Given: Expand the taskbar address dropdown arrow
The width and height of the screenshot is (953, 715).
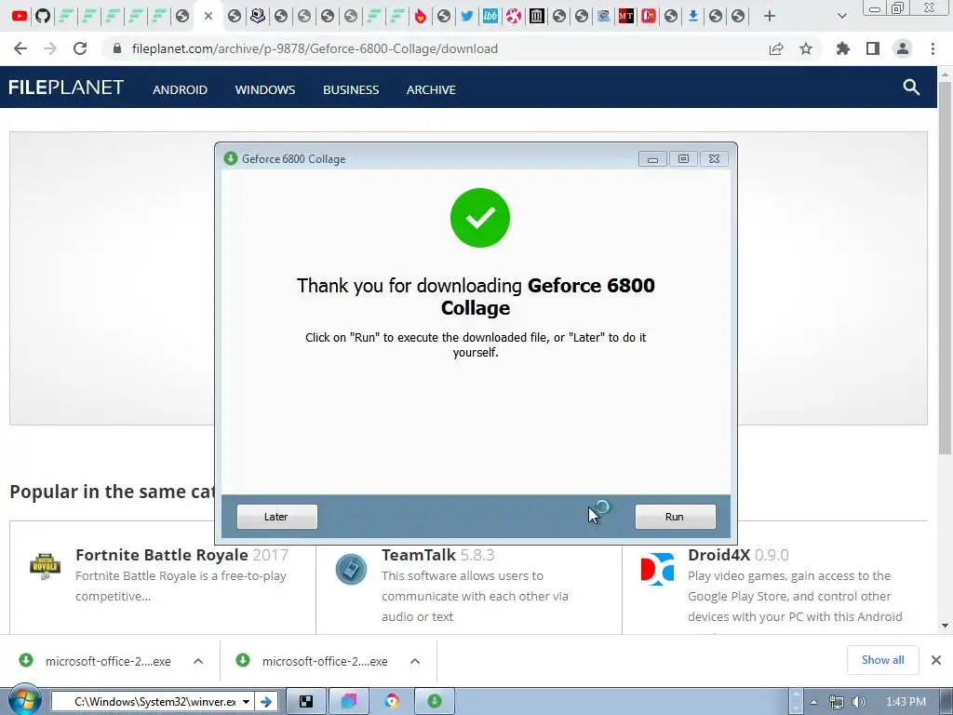Looking at the screenshot, I should click(x=246, y=702).
